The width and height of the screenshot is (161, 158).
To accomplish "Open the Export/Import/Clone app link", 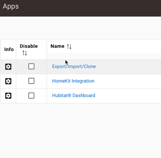I will [x=74, y=66].
